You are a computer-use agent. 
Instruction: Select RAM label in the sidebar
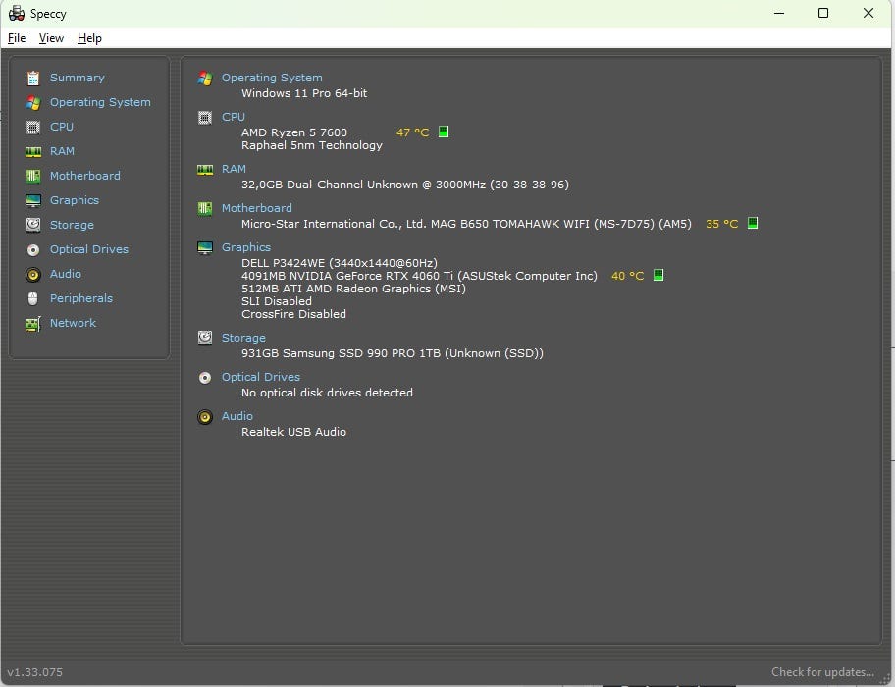pos(62,151)
